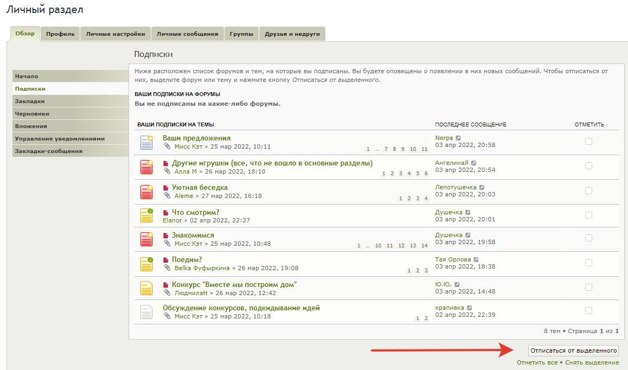
Task: Click the yellow topic icon beside "Что смотрим?"
Action: point(146,215)
